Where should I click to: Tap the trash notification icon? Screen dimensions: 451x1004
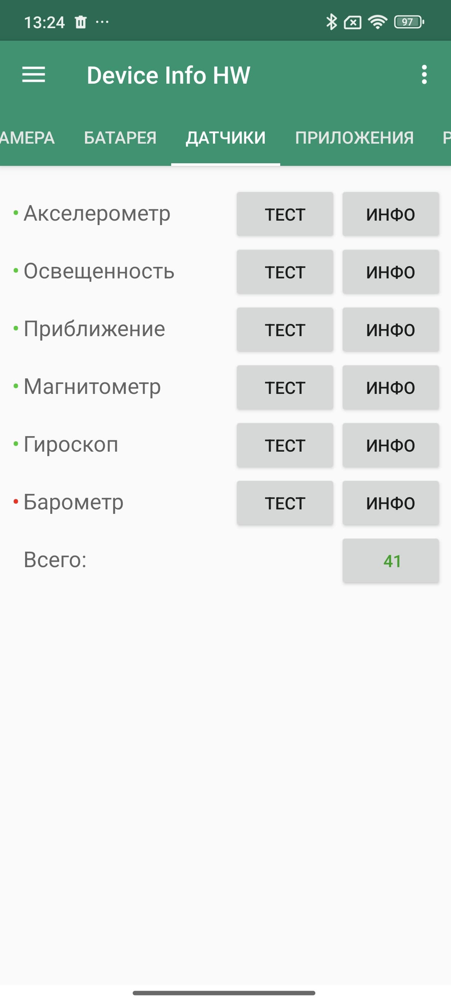tap(81, 22)
